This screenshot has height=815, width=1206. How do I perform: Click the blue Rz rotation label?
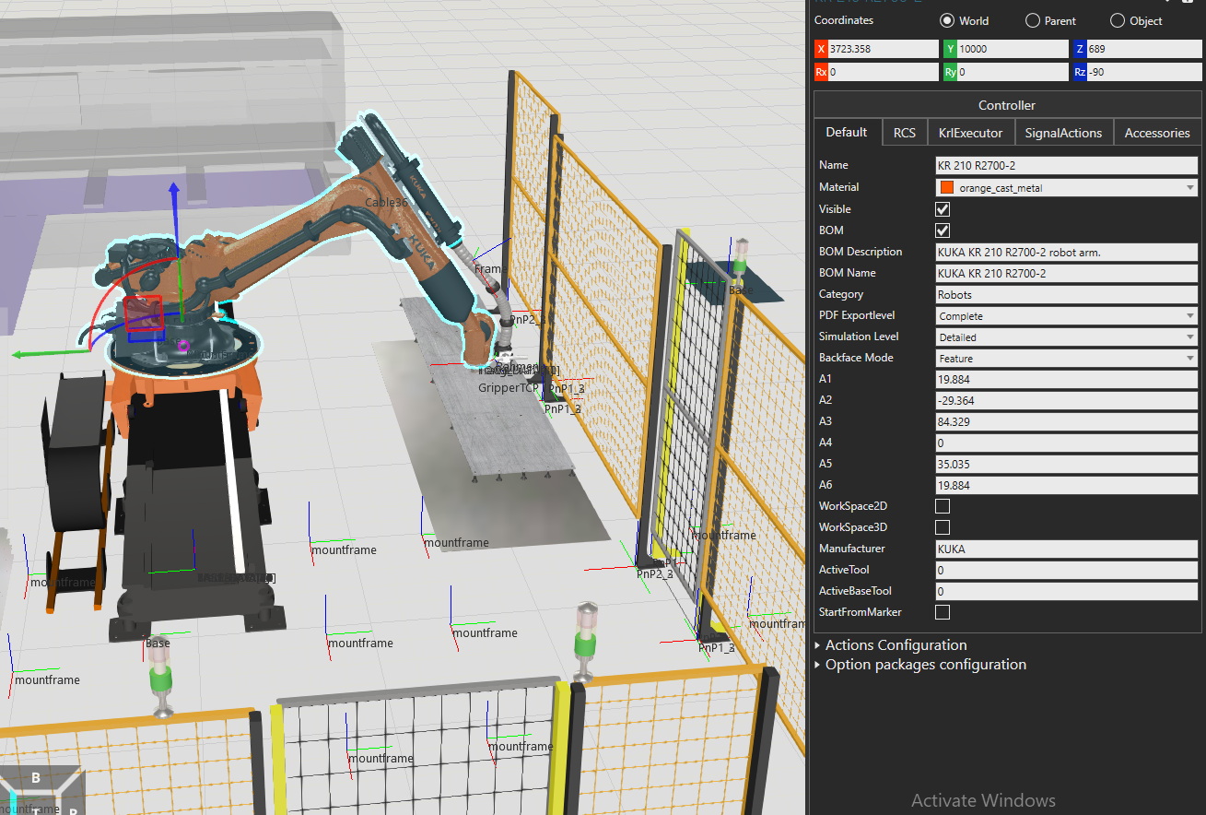click(1079, 72)
